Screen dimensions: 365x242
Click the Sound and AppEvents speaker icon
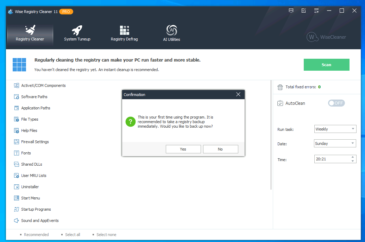click(x=16, y=221)
